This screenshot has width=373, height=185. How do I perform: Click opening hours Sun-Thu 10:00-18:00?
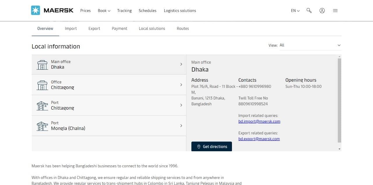click(x=303, y=86)
